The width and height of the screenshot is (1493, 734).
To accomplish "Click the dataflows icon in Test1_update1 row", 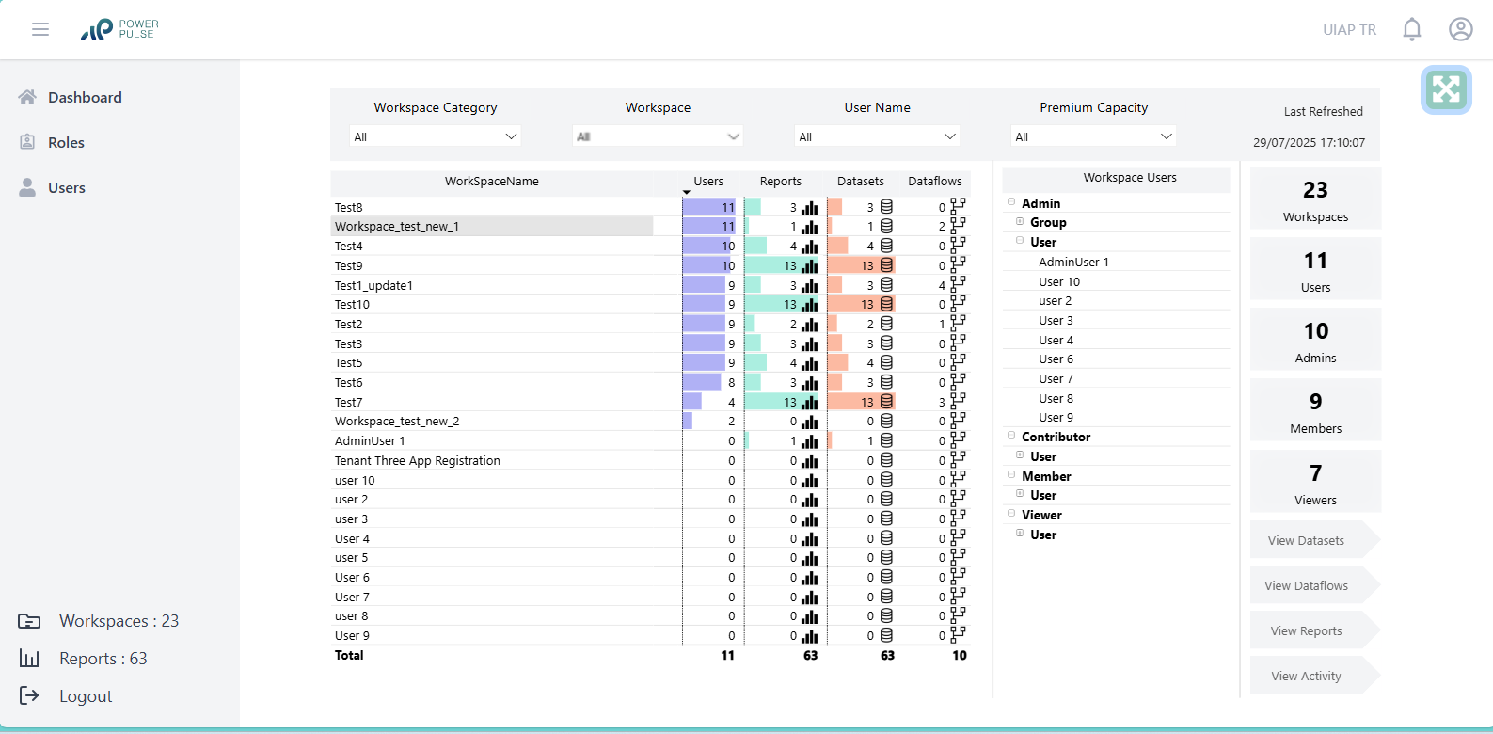I will pyautogui.click(x=958, y=284).
